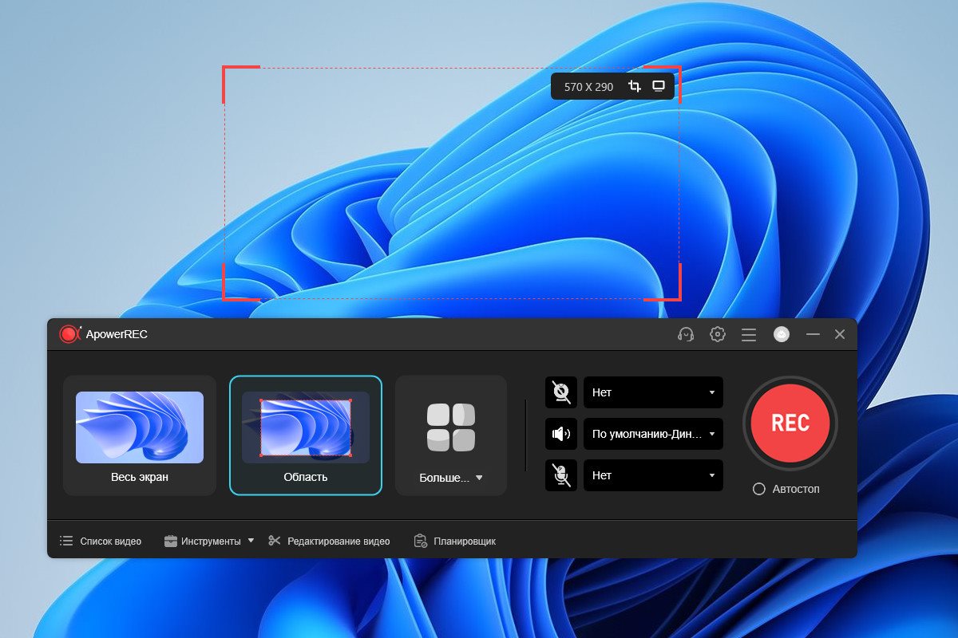Click the crop icon beside 570 X 290
The image size is (958, 638).
[635, 86]
